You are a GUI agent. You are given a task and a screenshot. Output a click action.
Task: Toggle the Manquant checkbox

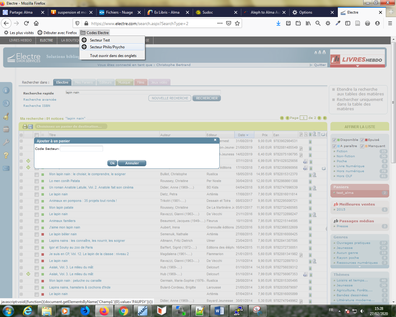(362, 146)
